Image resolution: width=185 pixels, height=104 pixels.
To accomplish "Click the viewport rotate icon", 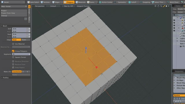I will point(158,6).
